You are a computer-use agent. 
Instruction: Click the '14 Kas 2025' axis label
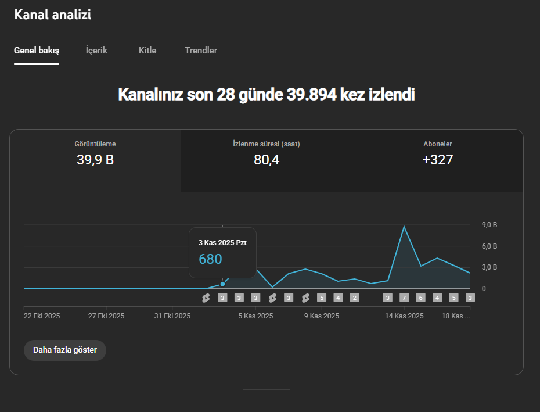[x=404, y=316]
